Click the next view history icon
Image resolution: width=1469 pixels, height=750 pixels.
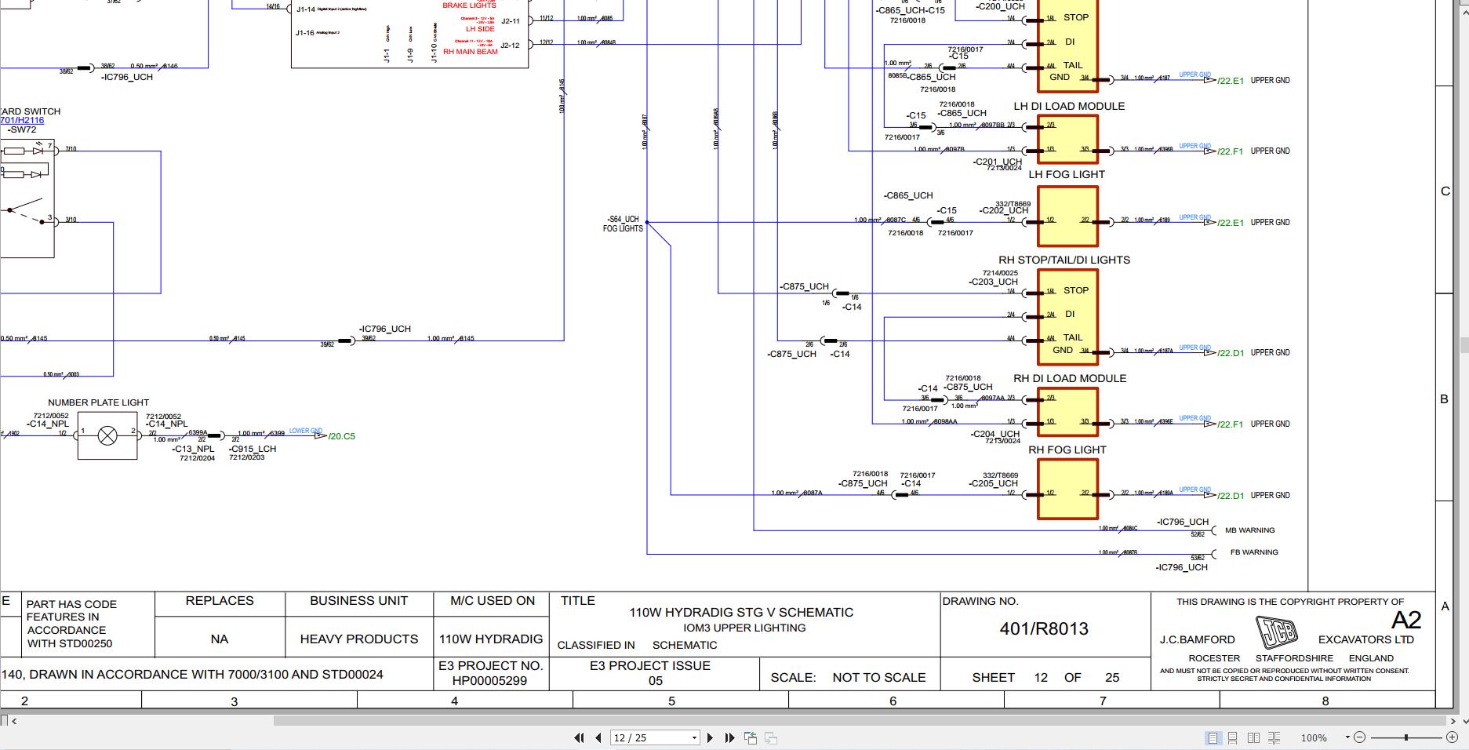click(772, 737)
